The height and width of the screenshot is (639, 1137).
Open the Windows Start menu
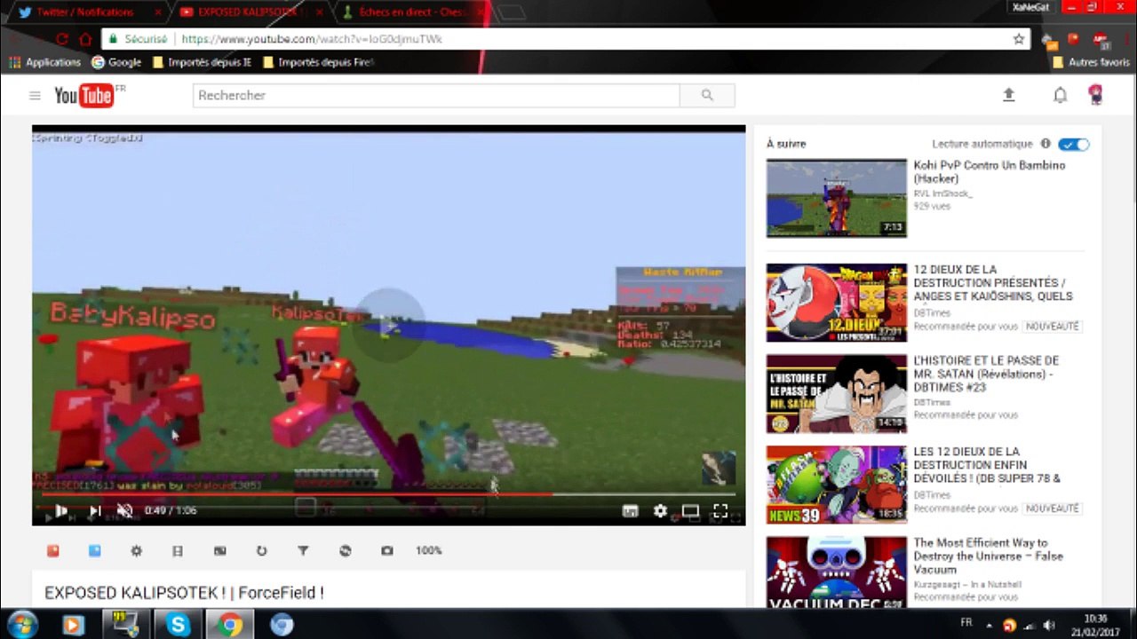(21, 624)
